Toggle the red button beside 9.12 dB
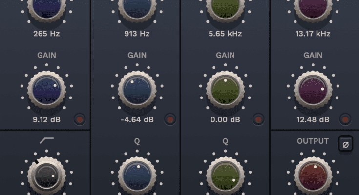Image resolution: width=359 pixels, height=195 pixels. point(80,119)
